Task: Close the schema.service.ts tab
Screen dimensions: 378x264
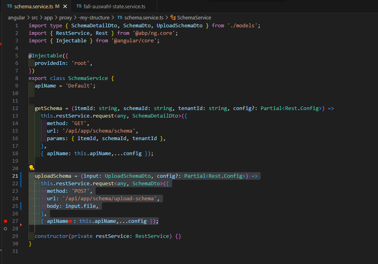Action: [x=64, y=7]
